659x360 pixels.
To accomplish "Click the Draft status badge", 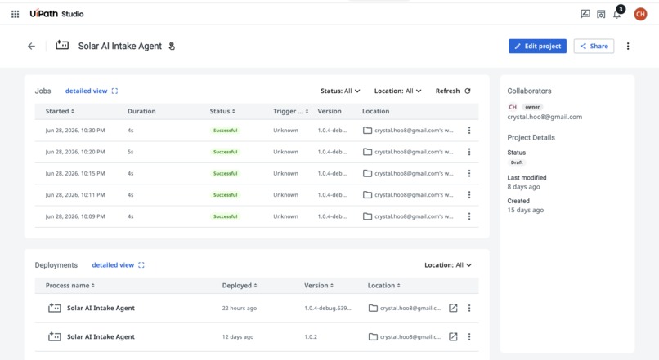I will [517, 162].
